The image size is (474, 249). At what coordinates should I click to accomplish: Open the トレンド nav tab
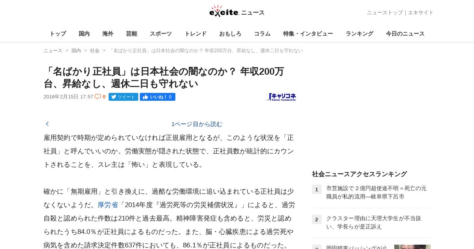point(196,34)
